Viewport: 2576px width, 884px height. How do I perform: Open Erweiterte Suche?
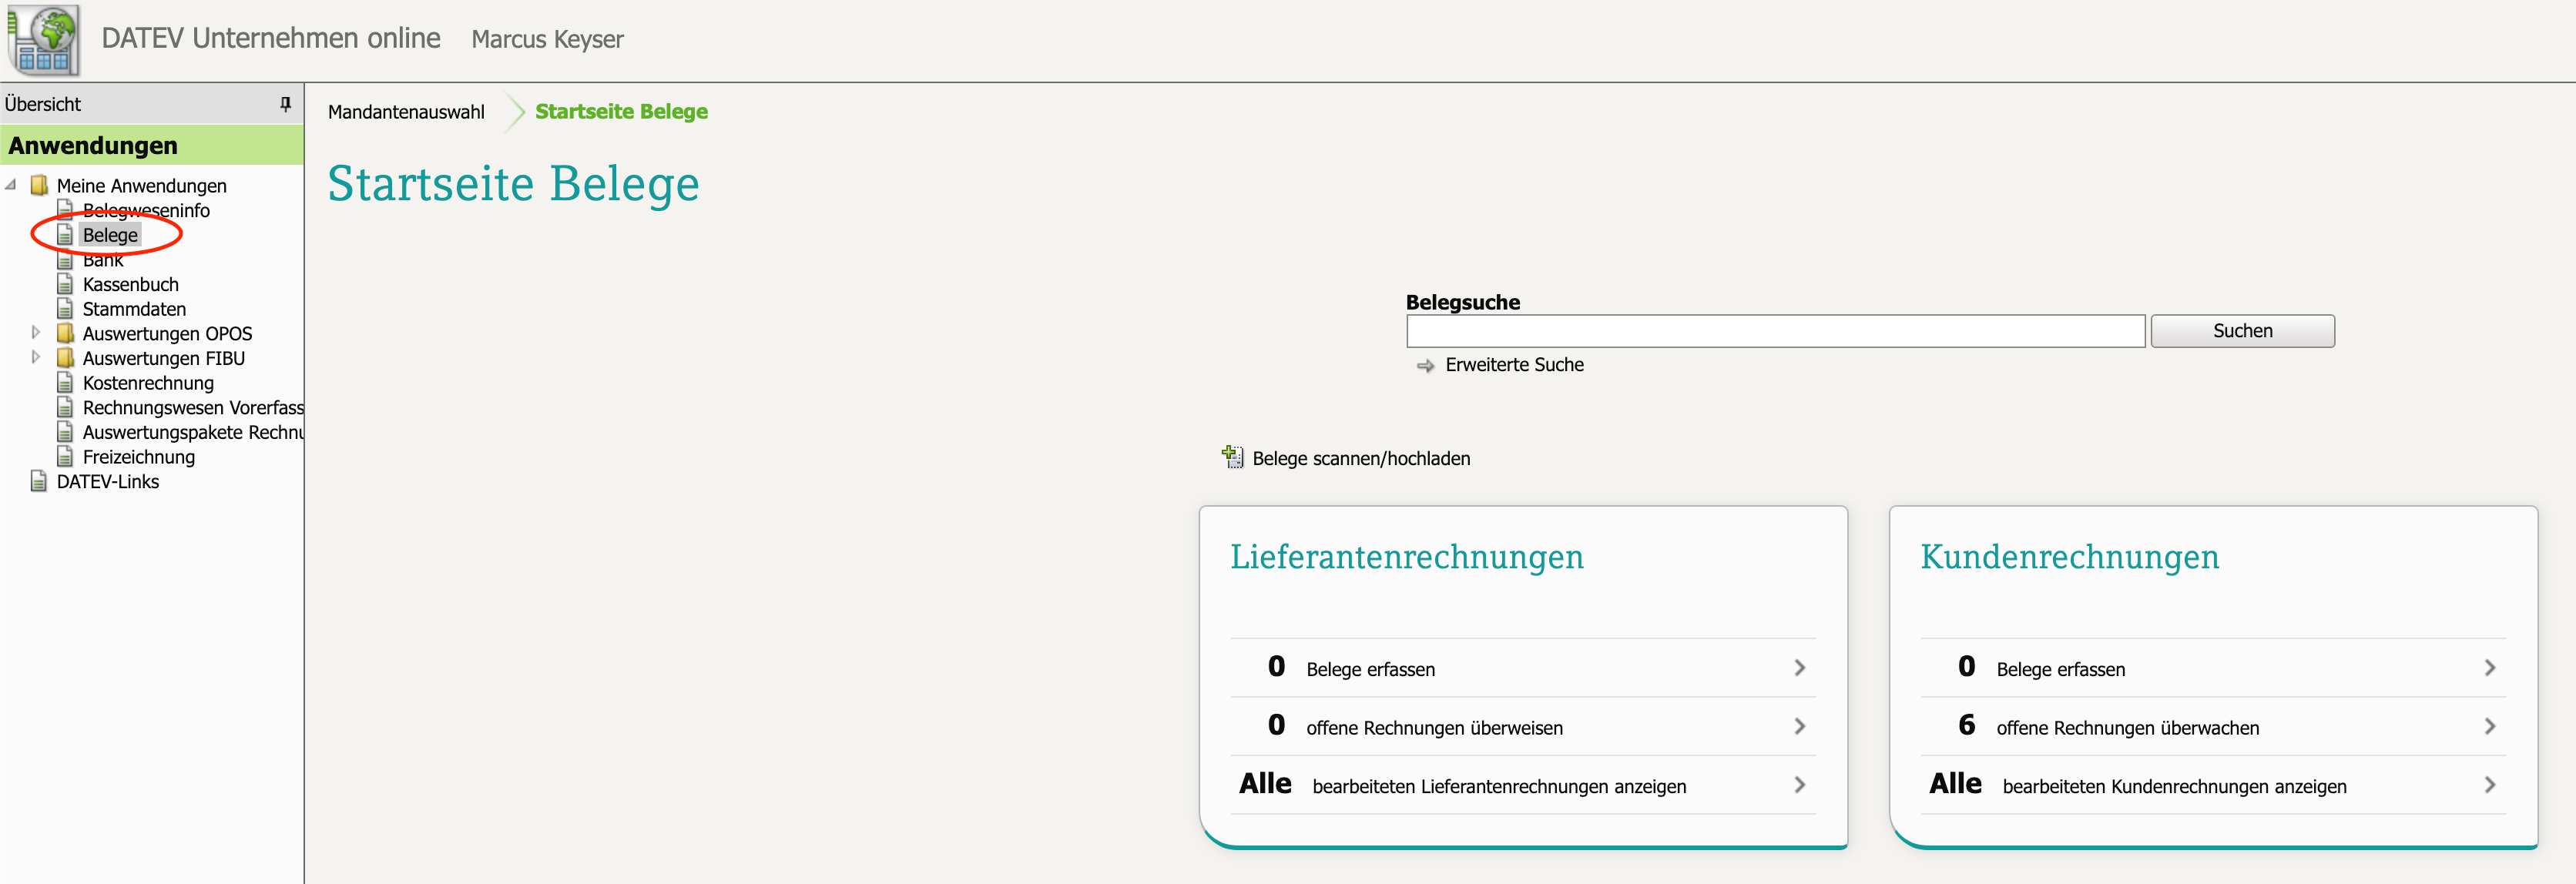[x=1514, y=365]
